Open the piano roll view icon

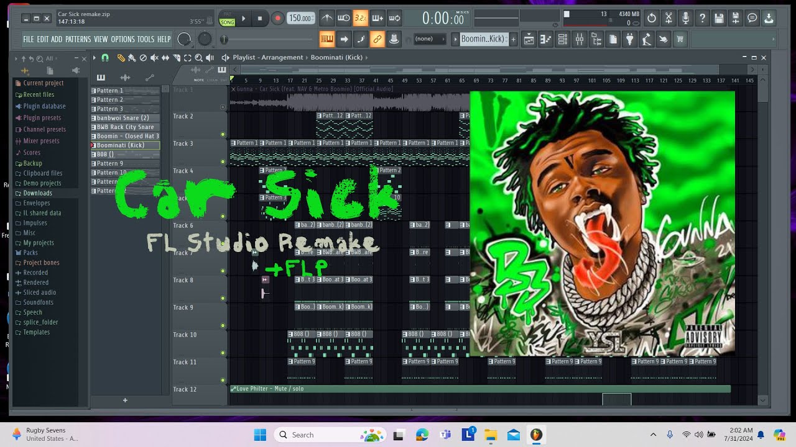point(545,40)
